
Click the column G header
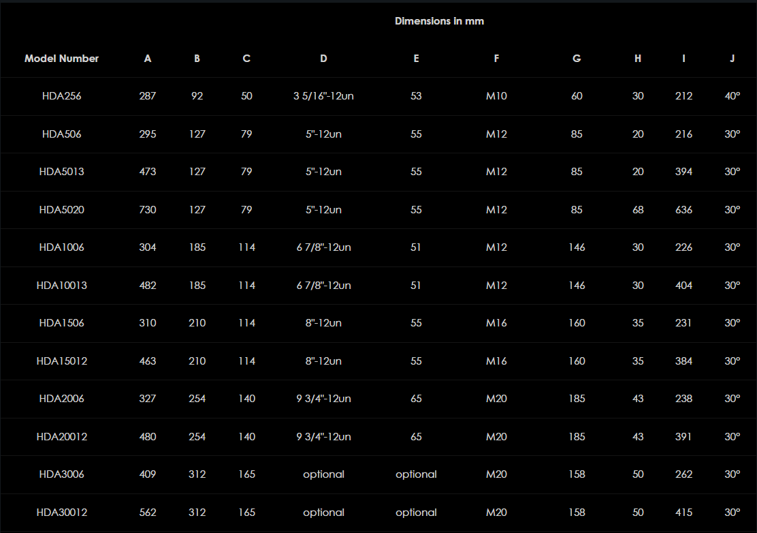[x=577, y=59]
